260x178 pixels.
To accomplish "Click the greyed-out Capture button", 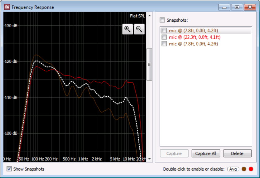I will pyautogui.click(x=174, y=153).
